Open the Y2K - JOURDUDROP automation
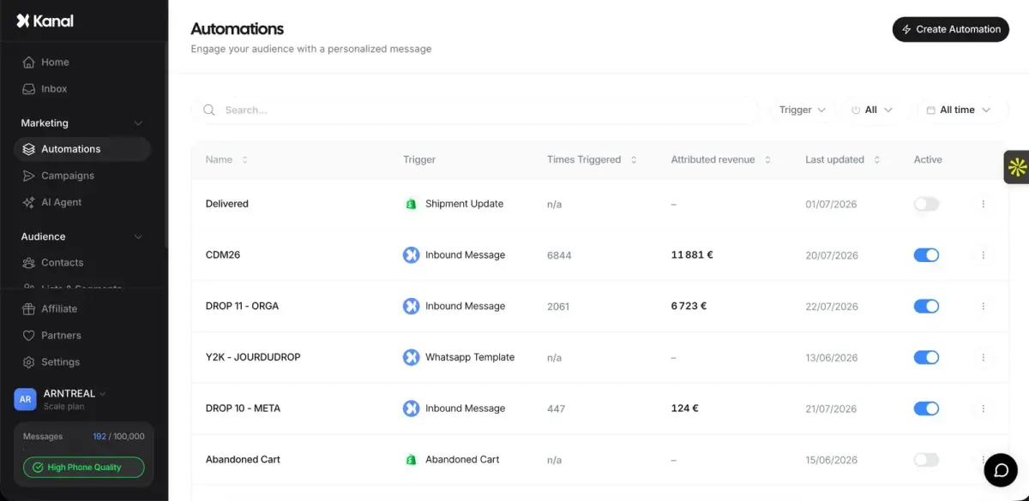The width and height of the screenshot is (1029, 501). [x=253, y=357]
